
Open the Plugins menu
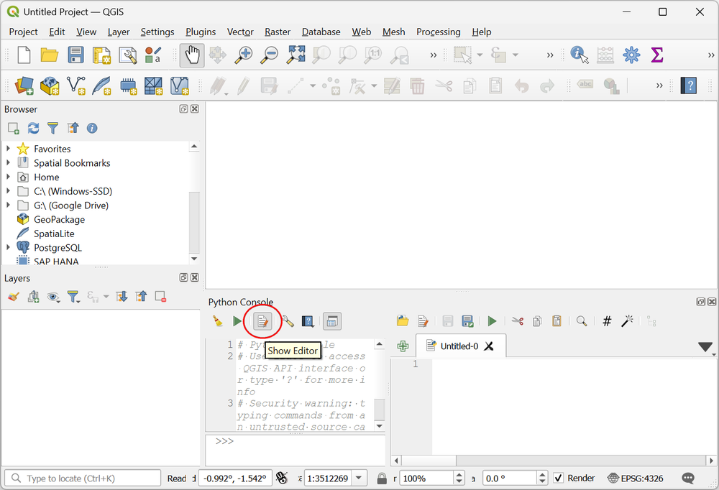coord(201,32)
